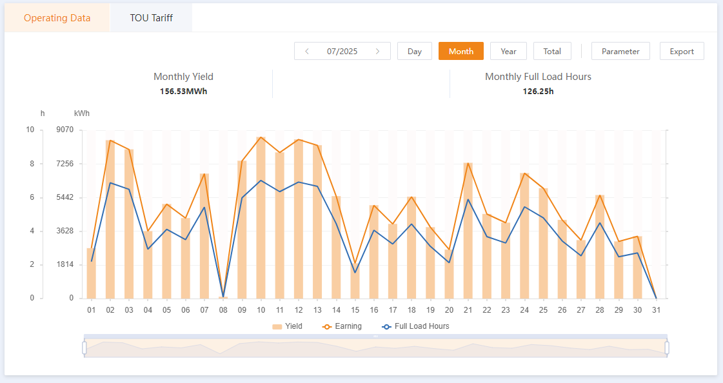Screen dimensions: 723x383
Task: Click the Earning legend line marker
Action: (x=326, y=326)
